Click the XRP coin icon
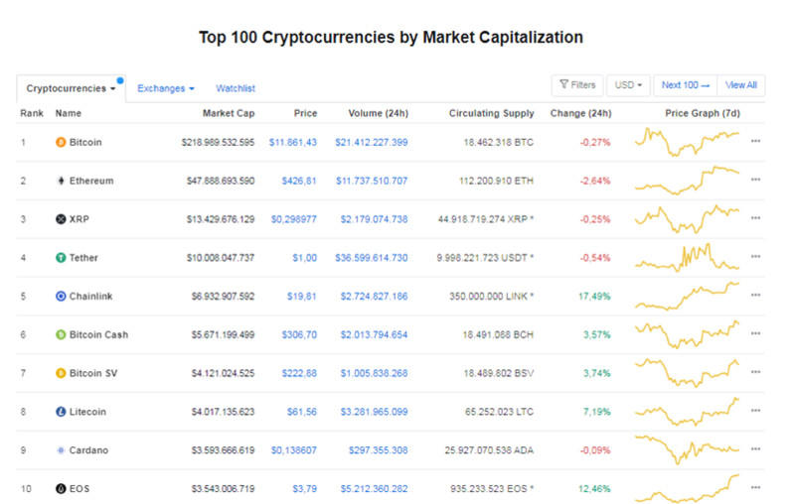This screenshot has height=504, width=793. pyautogui.click(x=61, y=219)
